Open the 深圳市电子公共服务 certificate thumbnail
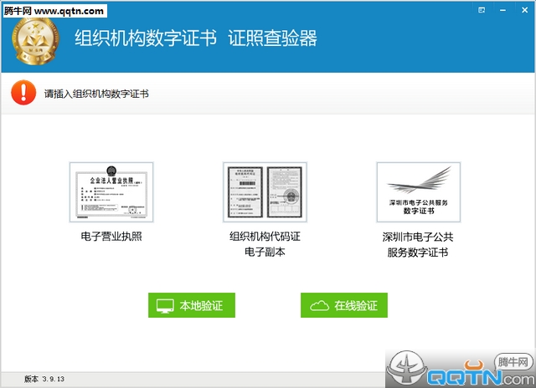The width and height of the screenshot is (536, 388). [419, 192]
